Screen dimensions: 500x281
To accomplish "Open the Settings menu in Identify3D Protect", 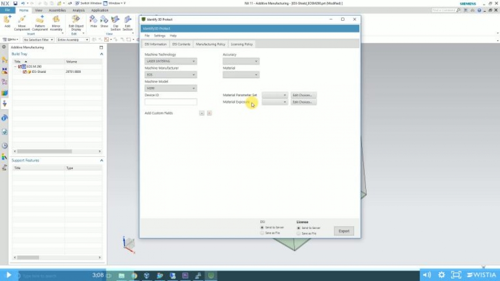I will pos(160,36).
